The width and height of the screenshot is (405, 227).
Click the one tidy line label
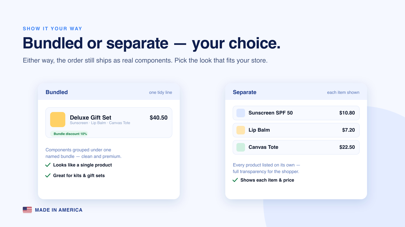(160, 92)
